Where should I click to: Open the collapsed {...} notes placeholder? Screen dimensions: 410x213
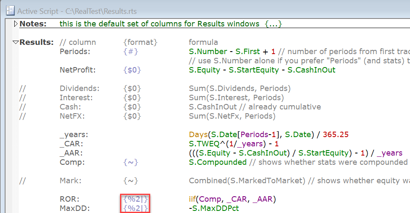tap(274, 24)
